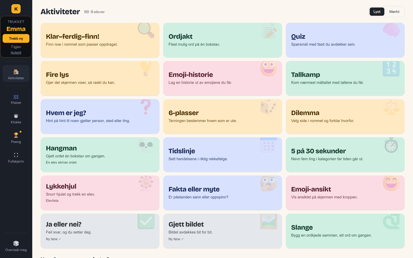The width and height of the screenshot is (413, 258).
Task: Switch theme to Mørkt
Action: pyautogui.click(x=394, y=12)
